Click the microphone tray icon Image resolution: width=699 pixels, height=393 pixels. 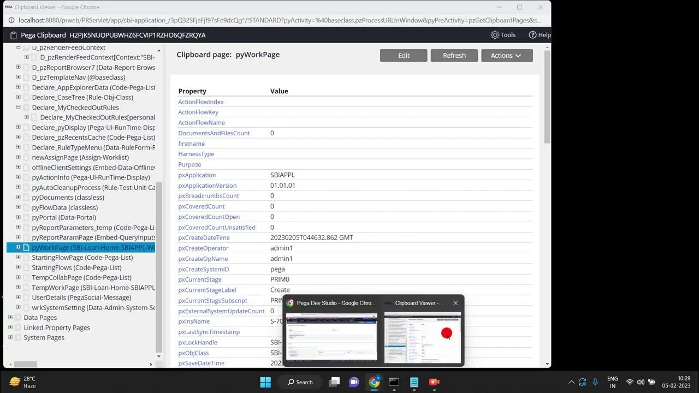coord(595,382)
